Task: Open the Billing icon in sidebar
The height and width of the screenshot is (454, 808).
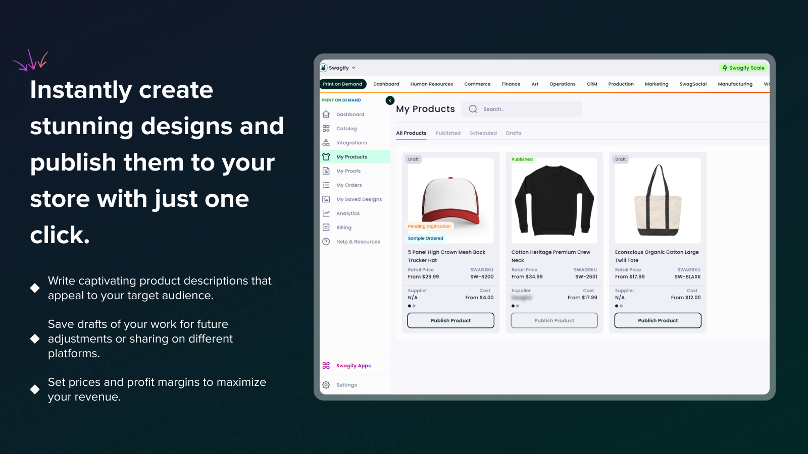Action: click(326, 228)
